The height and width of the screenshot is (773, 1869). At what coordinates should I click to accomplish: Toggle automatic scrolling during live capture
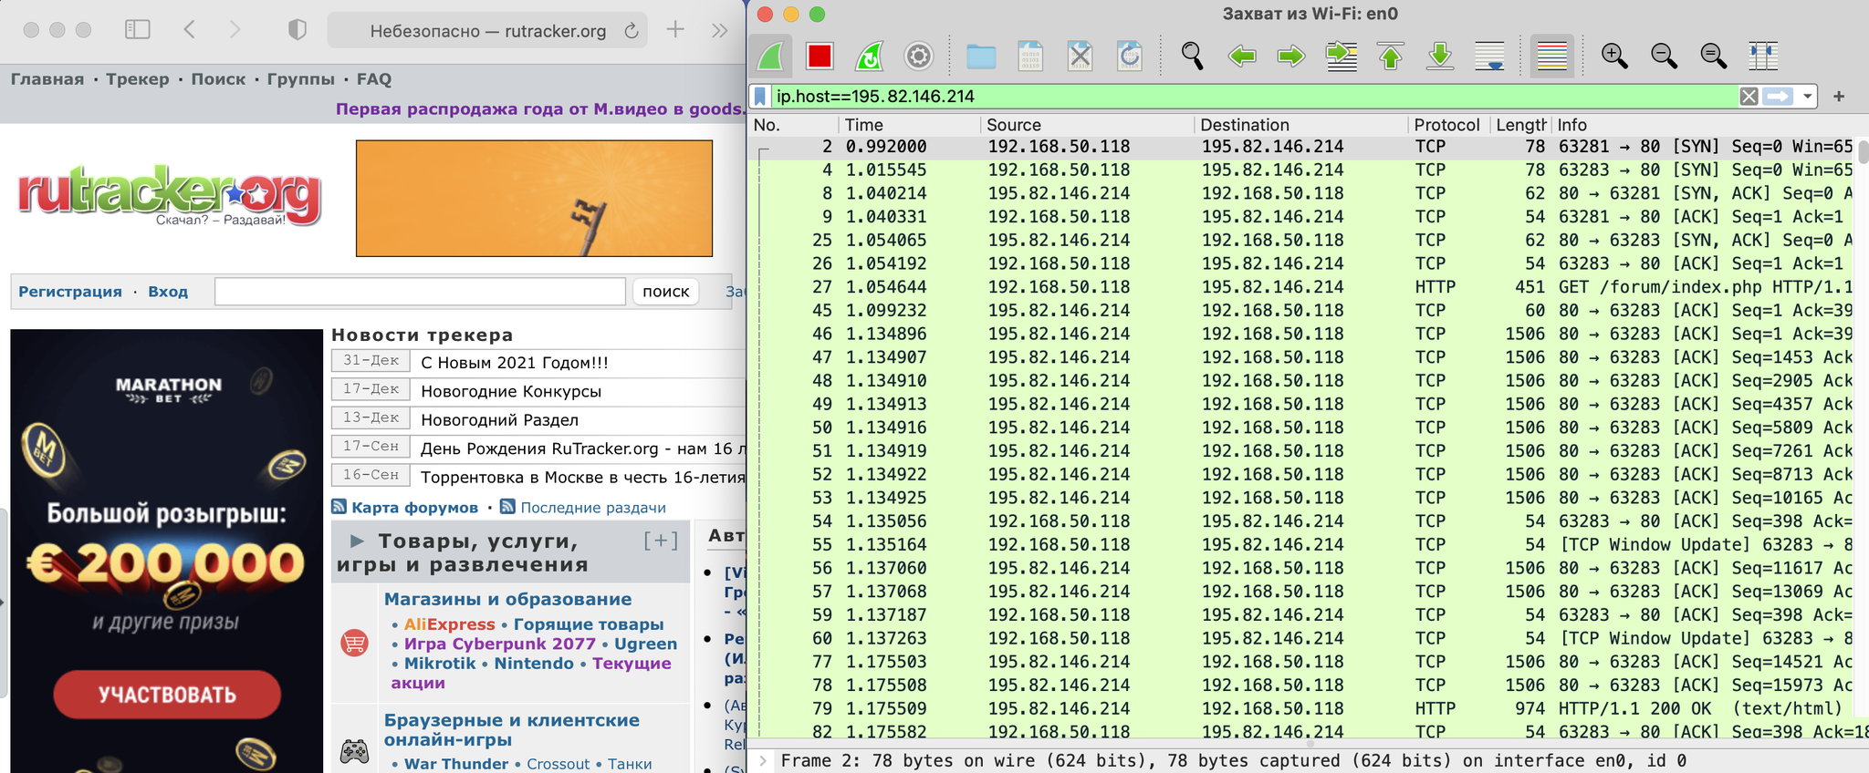(1489, 57)
